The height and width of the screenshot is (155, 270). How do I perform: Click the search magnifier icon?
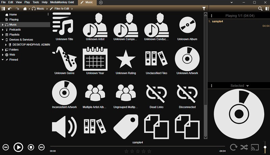260,8
